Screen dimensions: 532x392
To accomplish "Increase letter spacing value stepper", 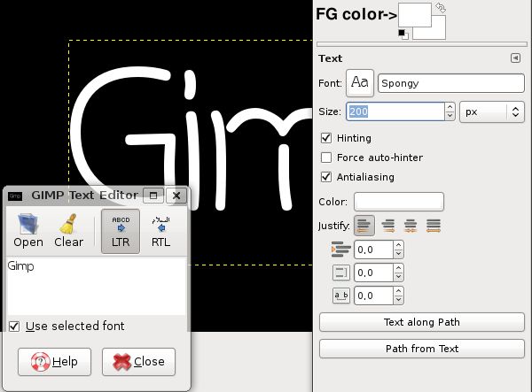I will point(399,291).
